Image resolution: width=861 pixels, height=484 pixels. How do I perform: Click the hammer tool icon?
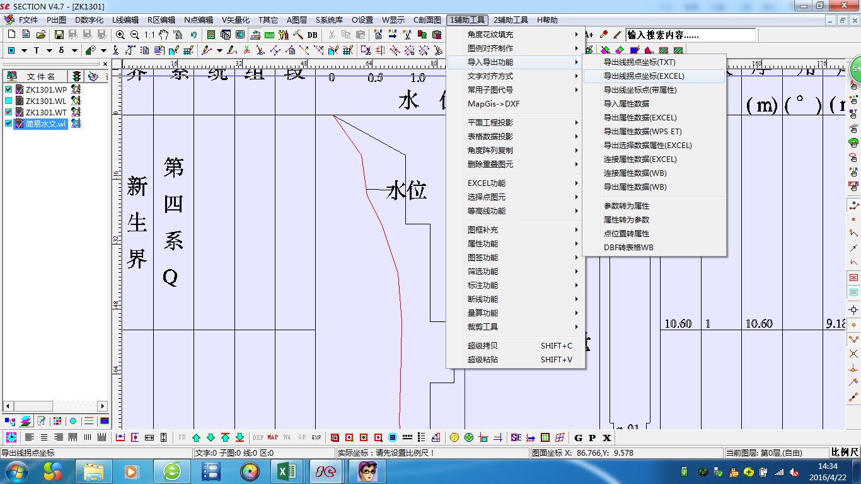point(298,35)
